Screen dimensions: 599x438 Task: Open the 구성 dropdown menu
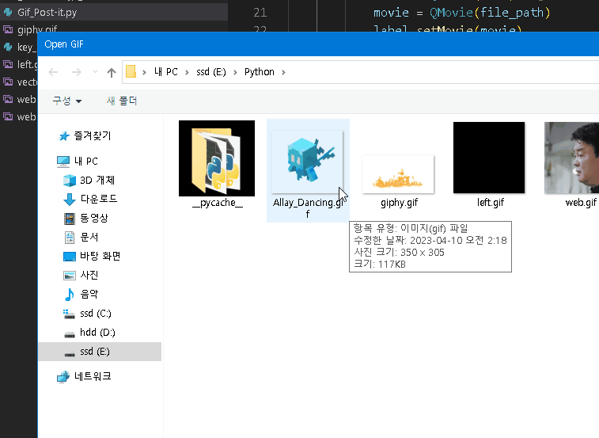(66, 101)
